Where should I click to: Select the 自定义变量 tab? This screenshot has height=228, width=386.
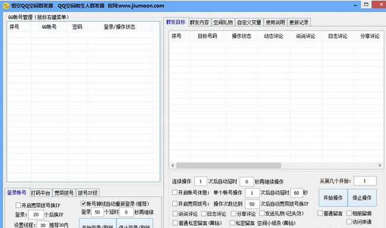point(249,23)
